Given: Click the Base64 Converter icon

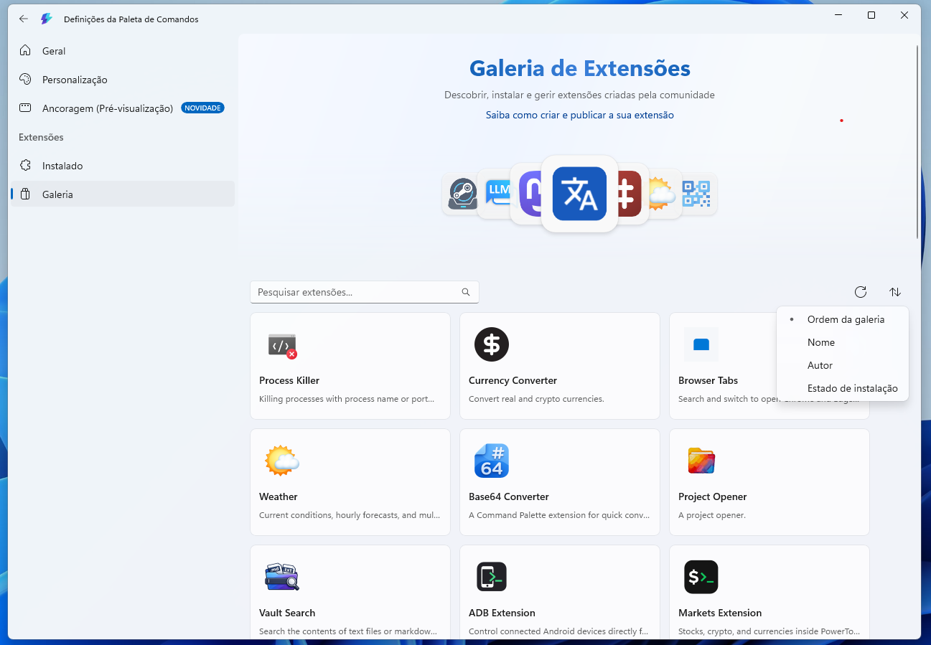Looking at the screenshot, I should coord(492,461).
